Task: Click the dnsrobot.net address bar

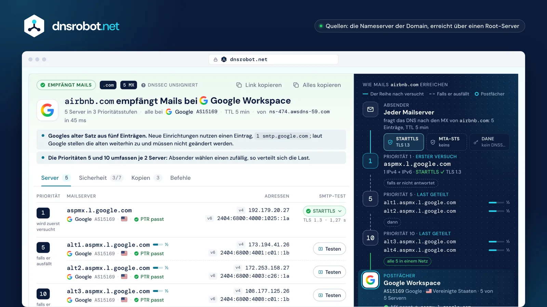Action: pos(273,59)
